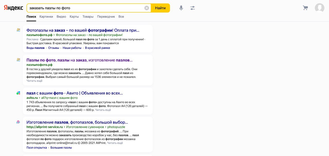This screenshot has height=156, width=329.
Task: Select the Поиск tab
Action: 31,17
